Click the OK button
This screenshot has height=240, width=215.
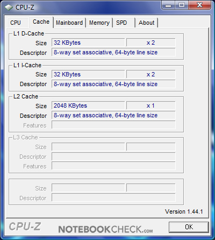point(189,227)
